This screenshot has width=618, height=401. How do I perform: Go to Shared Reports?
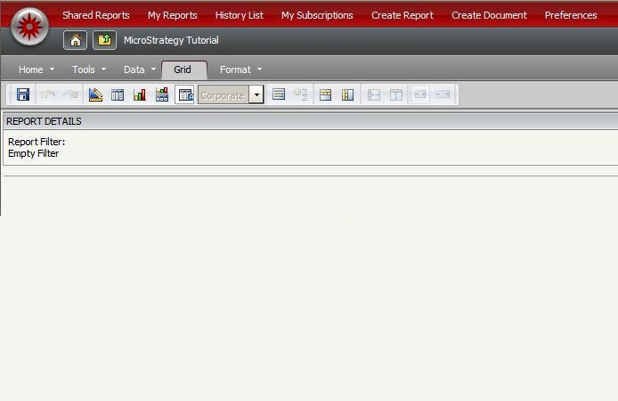(95, 15)
